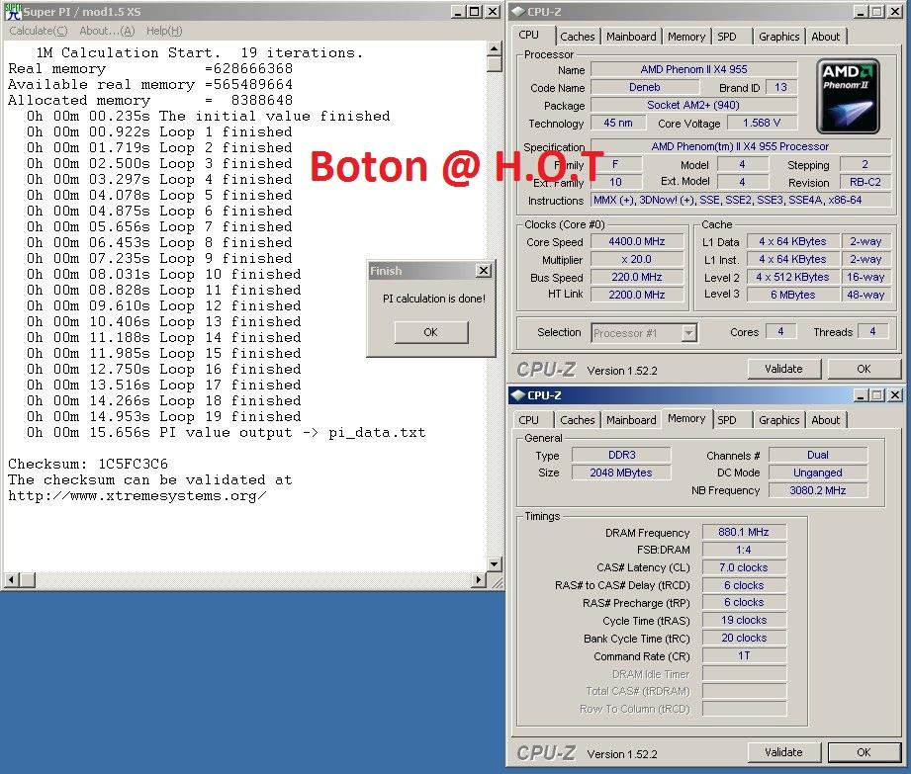Click the Technology 45 nm value
This screenshot has width=911, height=774.
(x=618, y=124)
